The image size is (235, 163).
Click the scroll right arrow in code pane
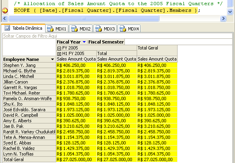(224, 19)
